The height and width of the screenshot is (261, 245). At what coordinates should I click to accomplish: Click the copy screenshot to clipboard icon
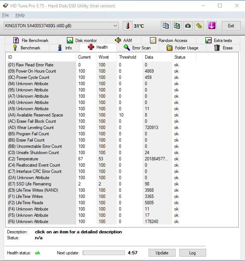tap(177, 26)
